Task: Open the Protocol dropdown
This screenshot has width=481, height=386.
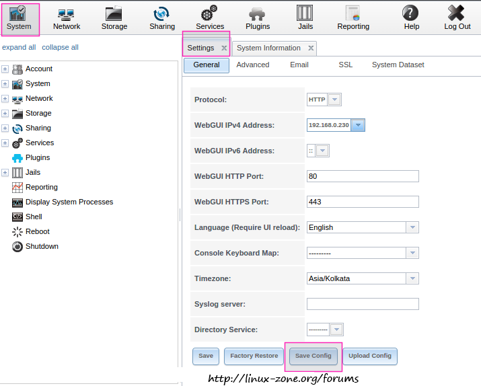Action: click(334, 100)
